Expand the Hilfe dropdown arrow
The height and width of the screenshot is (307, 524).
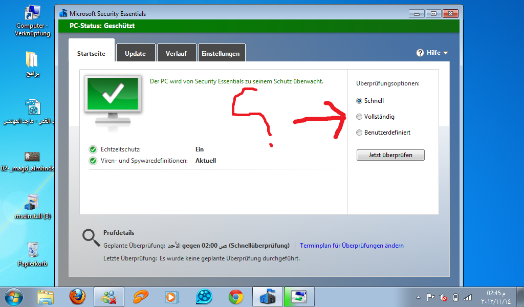pyautogui.click(x=446, y=53)
